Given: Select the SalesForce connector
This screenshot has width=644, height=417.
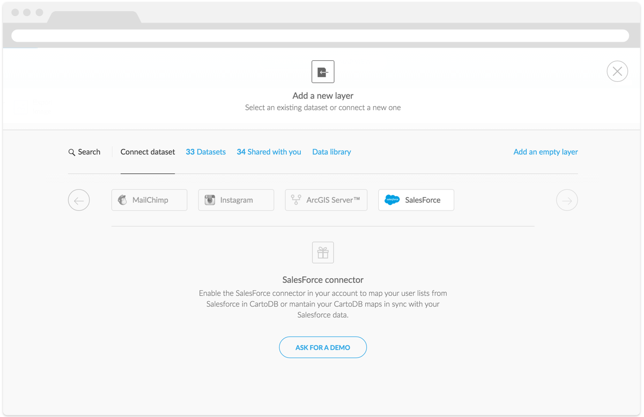Looking at the screenshot, I should click(416, 200).
